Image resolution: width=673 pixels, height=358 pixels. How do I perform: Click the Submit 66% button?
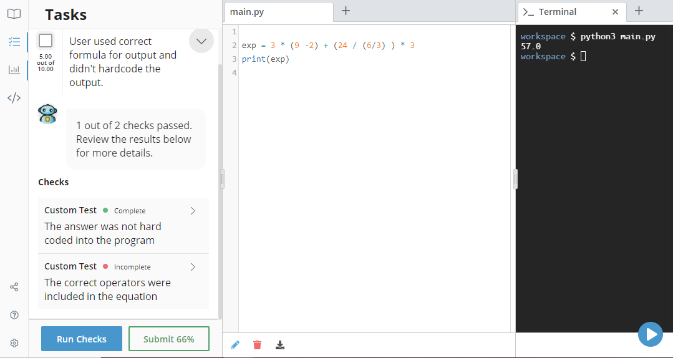pyautogui.click(x=168, y=339)
